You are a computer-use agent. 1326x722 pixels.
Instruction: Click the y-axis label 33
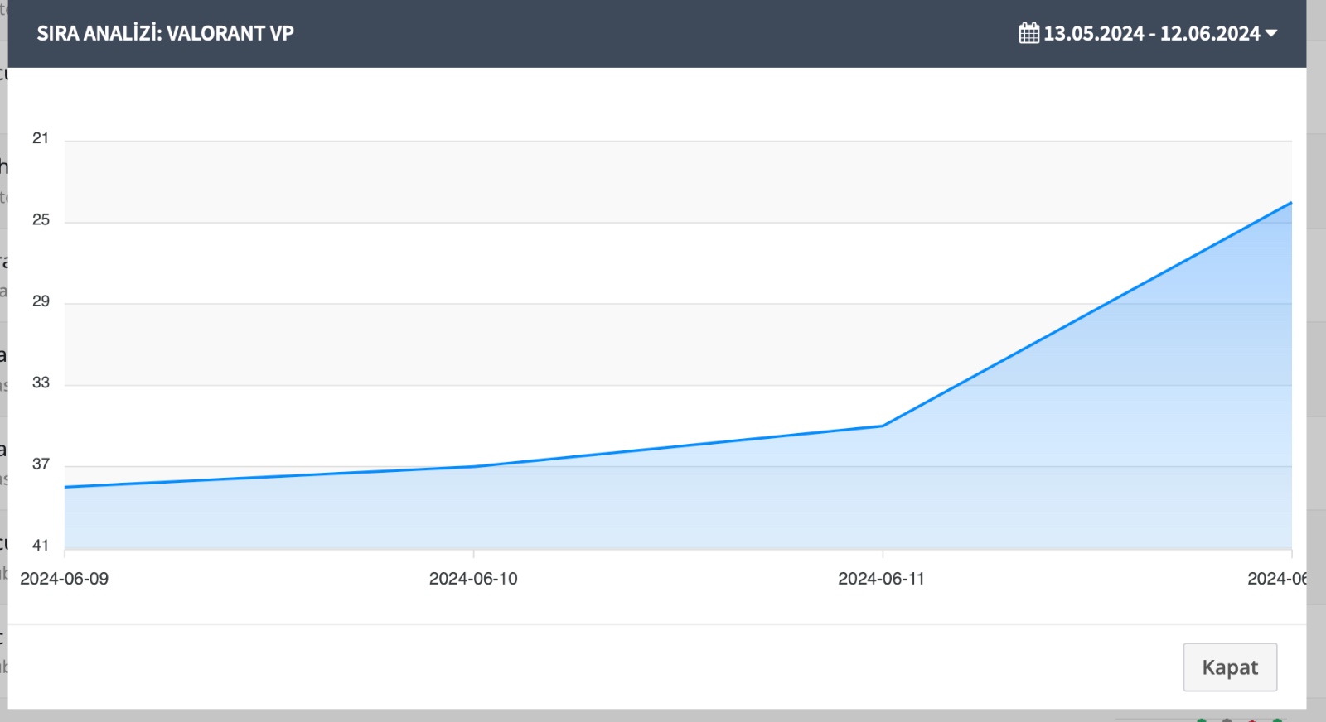coord(41,383)
